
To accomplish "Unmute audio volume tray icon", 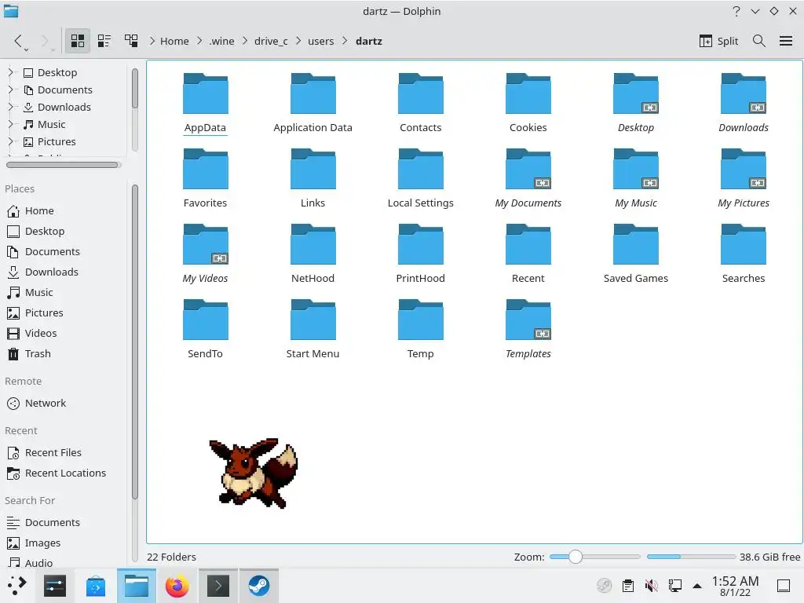I will (x=651, y=586).
